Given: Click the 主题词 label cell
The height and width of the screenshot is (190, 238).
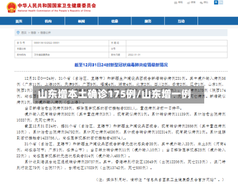Looking at the screenshot, I should click(x=118, y=43).
